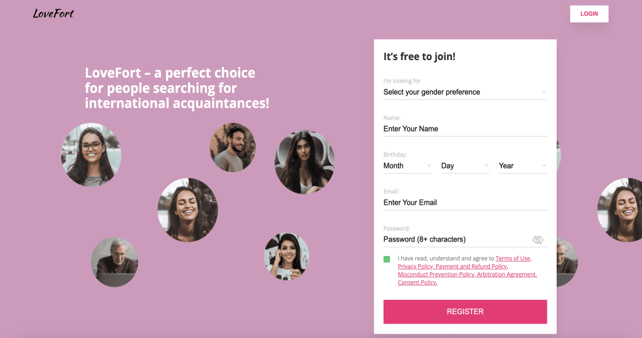Uncheck the green terms agreement checkbox
The image size is (642, 338).
[x=386, y=259]
